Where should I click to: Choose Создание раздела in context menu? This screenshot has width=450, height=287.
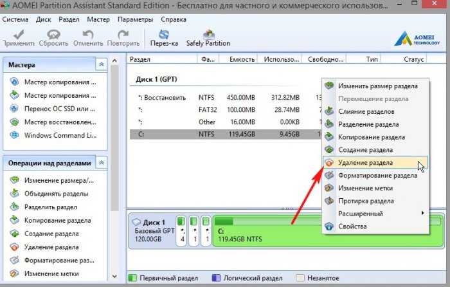pyautogui.click(x=375, y=150)
